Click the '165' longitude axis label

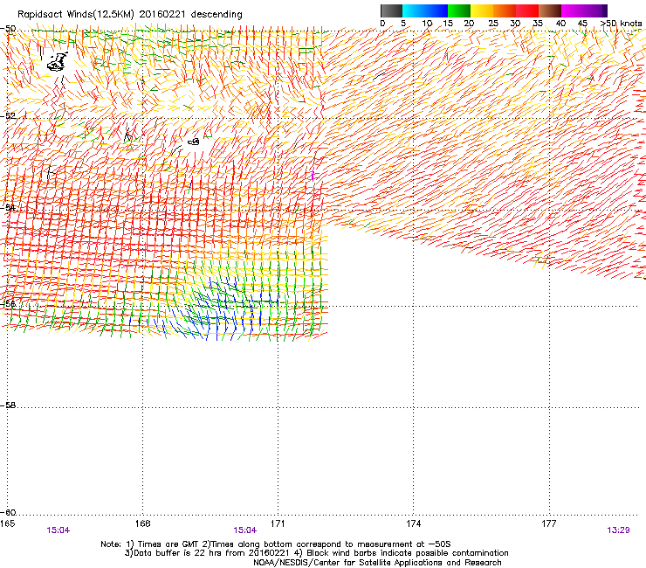[7, 523]
